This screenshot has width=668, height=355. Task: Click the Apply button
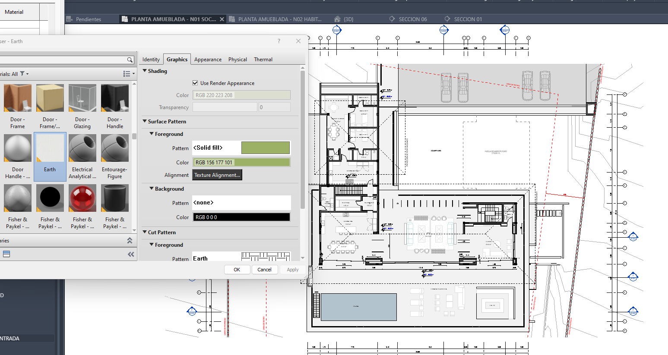coord(292,269)
